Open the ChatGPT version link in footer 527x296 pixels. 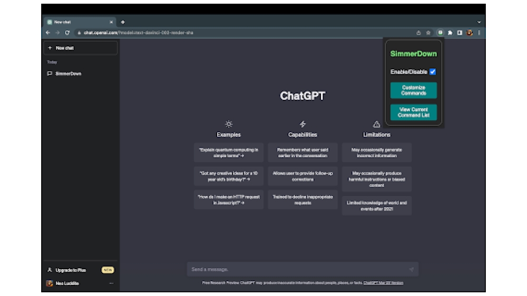coord(383,283)
